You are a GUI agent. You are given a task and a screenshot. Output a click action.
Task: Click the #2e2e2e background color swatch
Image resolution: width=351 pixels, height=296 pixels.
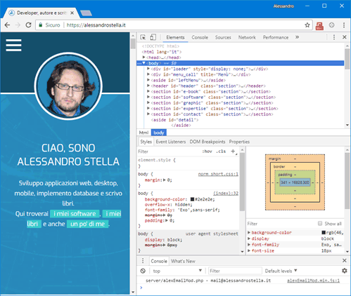(x=192, y=199)
